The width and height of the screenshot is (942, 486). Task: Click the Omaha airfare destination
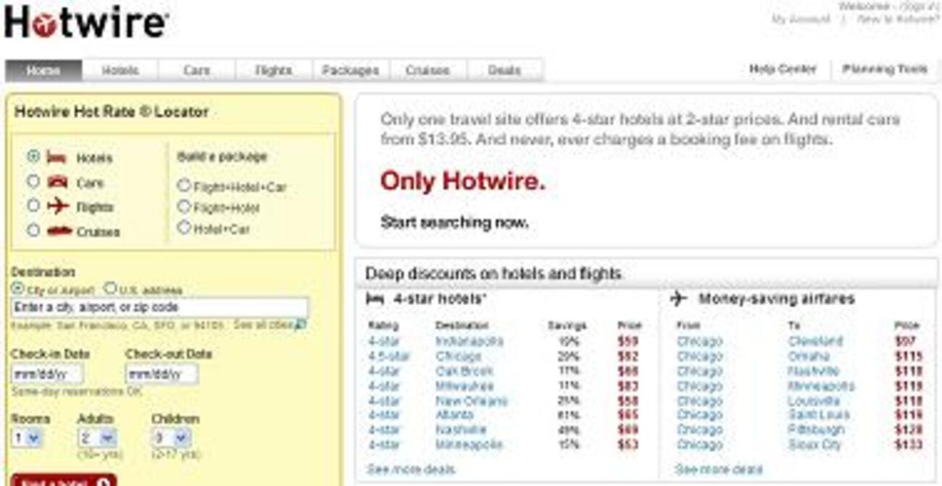click(x=809, y=356)
